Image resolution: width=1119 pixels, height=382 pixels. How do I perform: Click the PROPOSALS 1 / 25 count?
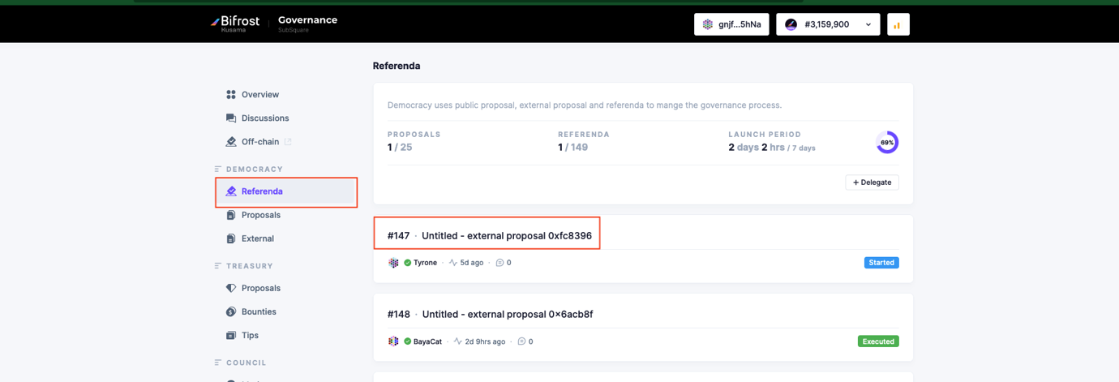[400, 148]
